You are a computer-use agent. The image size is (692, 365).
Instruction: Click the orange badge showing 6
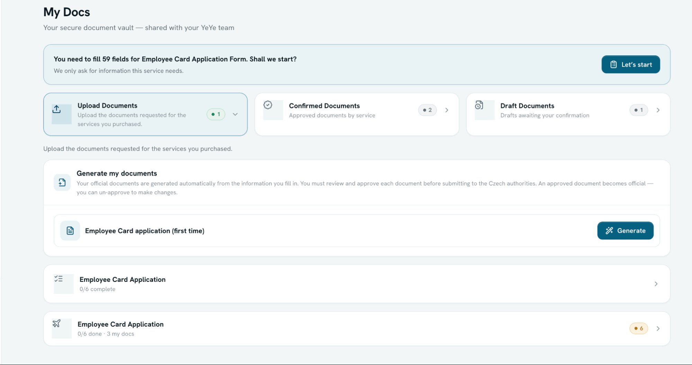639,328
